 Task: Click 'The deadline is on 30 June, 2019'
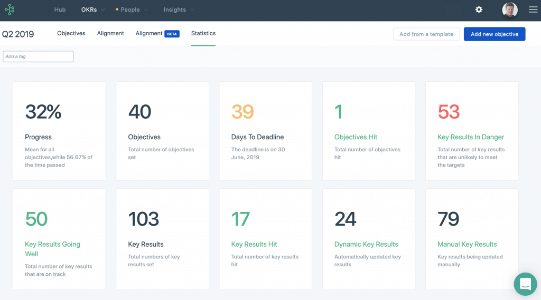(258, 153)
